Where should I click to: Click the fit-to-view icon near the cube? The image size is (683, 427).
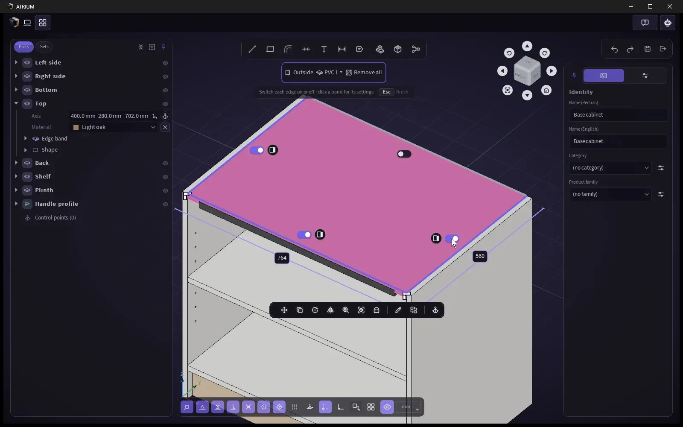click(507, 90)
